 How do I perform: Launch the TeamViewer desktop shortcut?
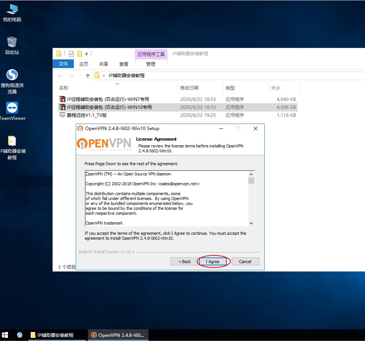(x=12, y=112)
